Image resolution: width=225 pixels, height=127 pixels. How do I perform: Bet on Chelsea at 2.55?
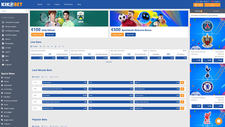click(218, 106)
